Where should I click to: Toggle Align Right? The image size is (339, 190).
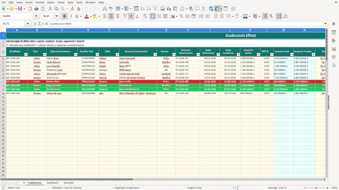point(117,16)
